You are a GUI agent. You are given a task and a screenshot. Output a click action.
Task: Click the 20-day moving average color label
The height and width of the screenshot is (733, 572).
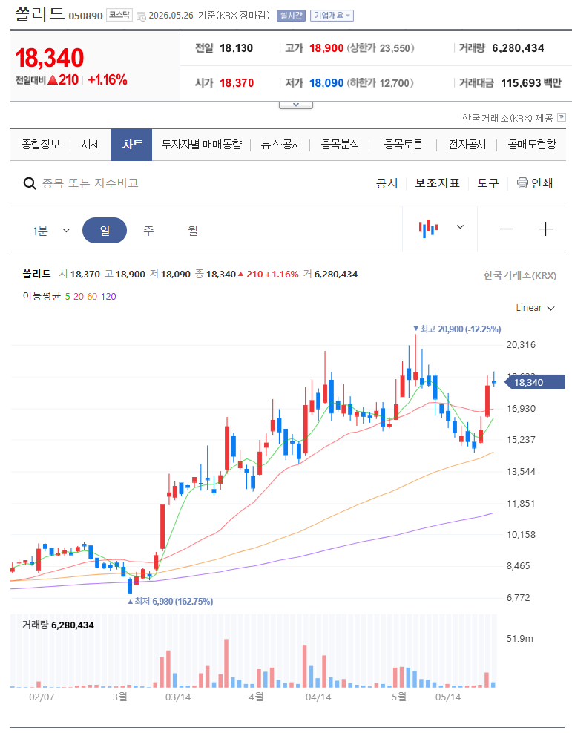tap(78, 296)
